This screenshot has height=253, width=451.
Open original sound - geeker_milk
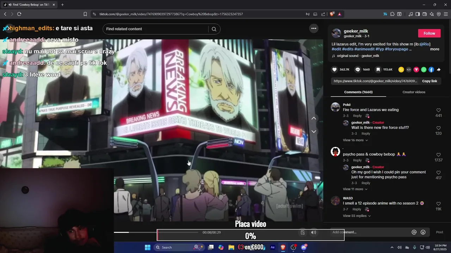point(358,56)
